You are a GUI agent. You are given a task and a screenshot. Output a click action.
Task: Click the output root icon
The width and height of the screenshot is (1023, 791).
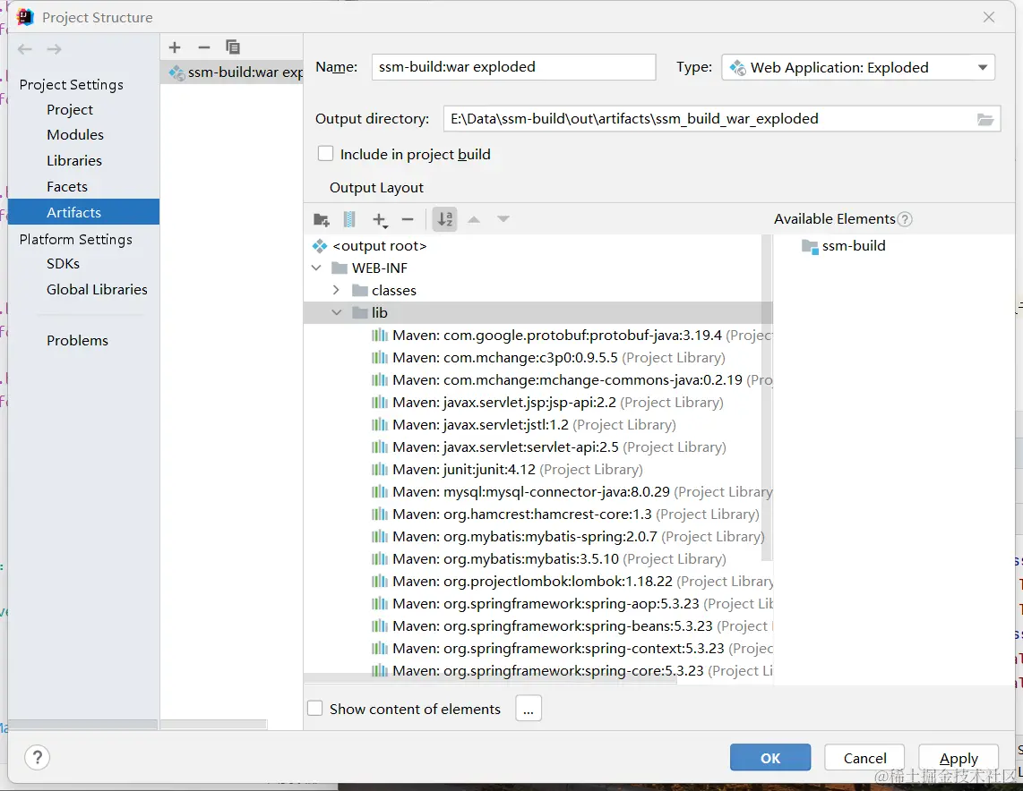[x=320, y=246]
